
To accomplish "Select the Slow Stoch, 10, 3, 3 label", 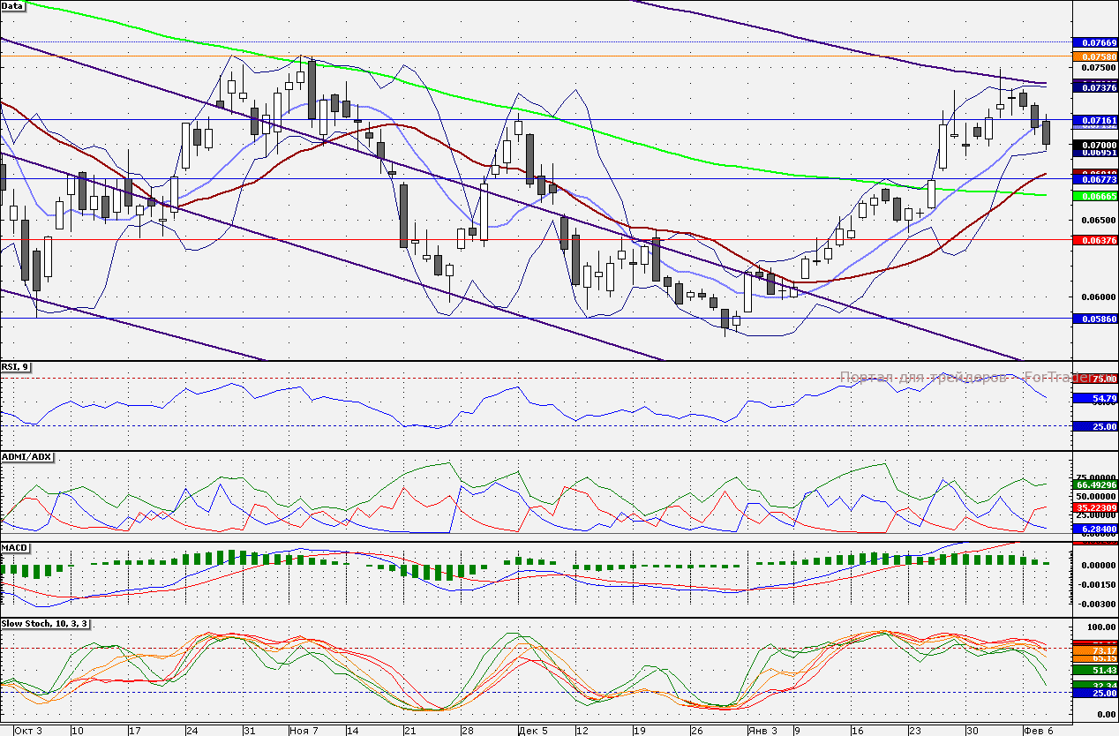I will 46,624.
